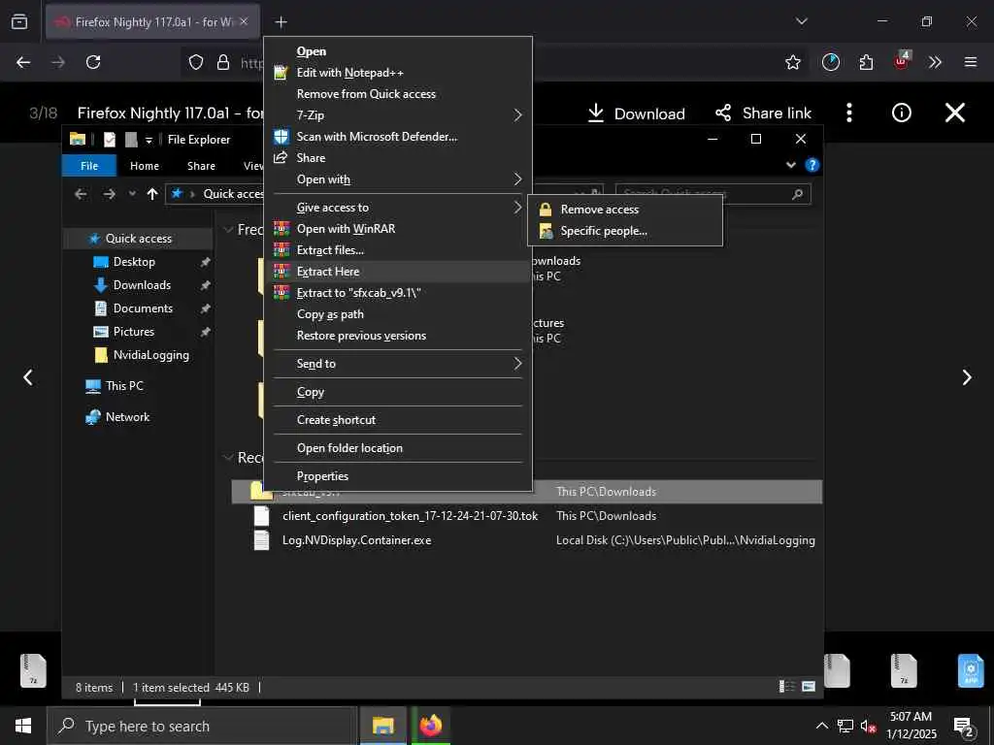Image resolution: width=994 pixels, height=745 pixels.
Task: Expand the Give access to submenu
Action: (398, 208)
